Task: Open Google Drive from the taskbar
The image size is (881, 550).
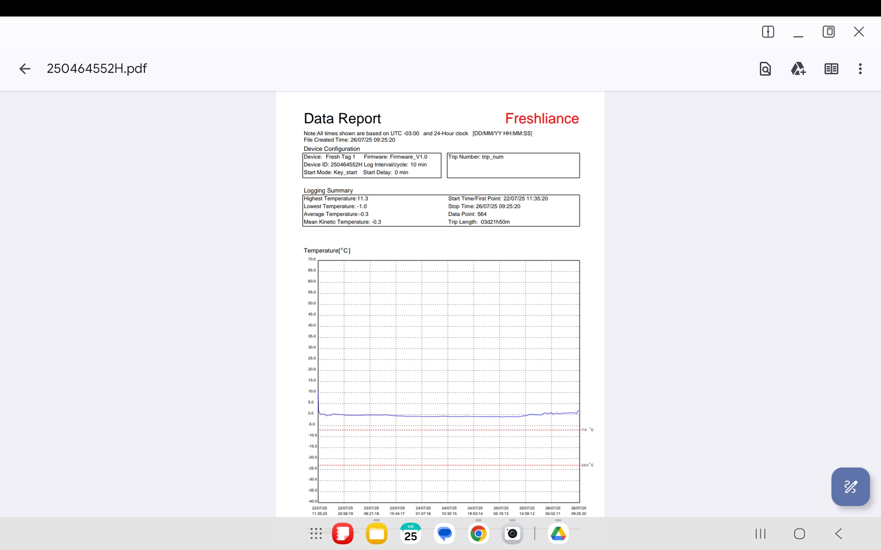Action: click(x=558, y=533)
